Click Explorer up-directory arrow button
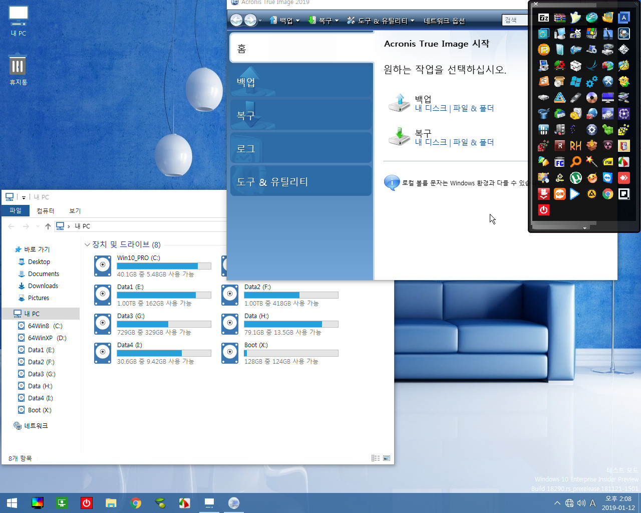641x513 pixels. [x=48, y=226]
